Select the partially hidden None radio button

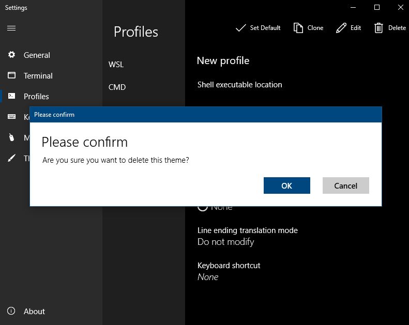click(x=202, y=209)
